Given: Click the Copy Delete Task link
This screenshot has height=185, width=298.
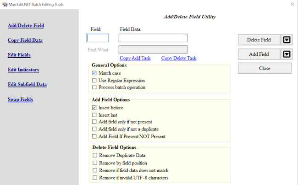Looking at the screenshot, I should (x=179, y=58).
